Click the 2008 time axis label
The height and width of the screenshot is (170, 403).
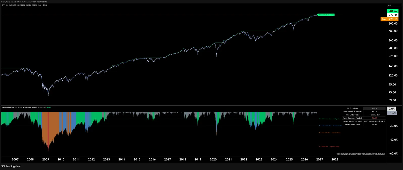(30, 159)
